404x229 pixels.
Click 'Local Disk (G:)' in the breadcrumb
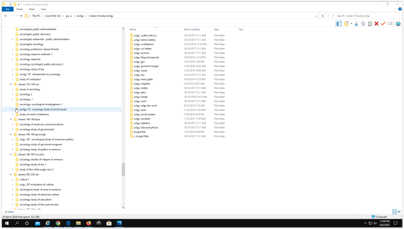(x=53, y=16)
